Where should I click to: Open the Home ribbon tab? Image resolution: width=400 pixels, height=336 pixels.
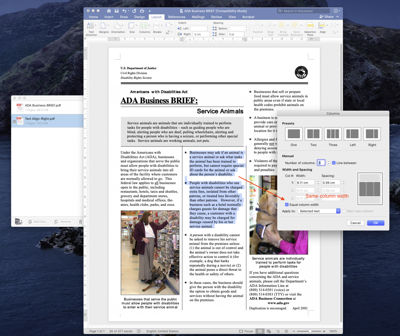(93, 17)
